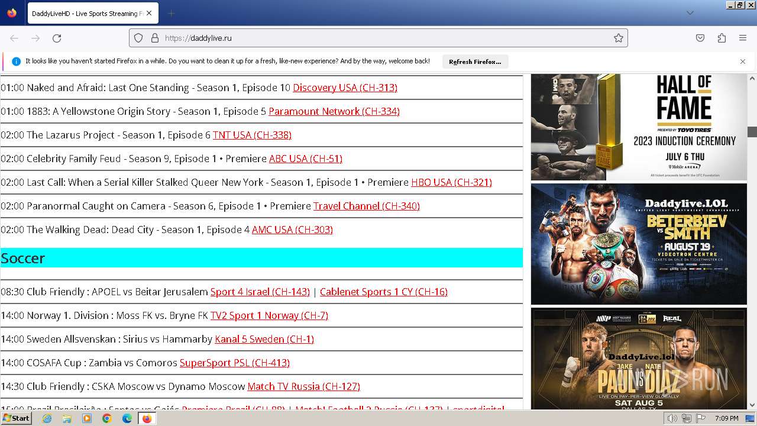
Task: Open the Windows Start menu
Action: 17,418
